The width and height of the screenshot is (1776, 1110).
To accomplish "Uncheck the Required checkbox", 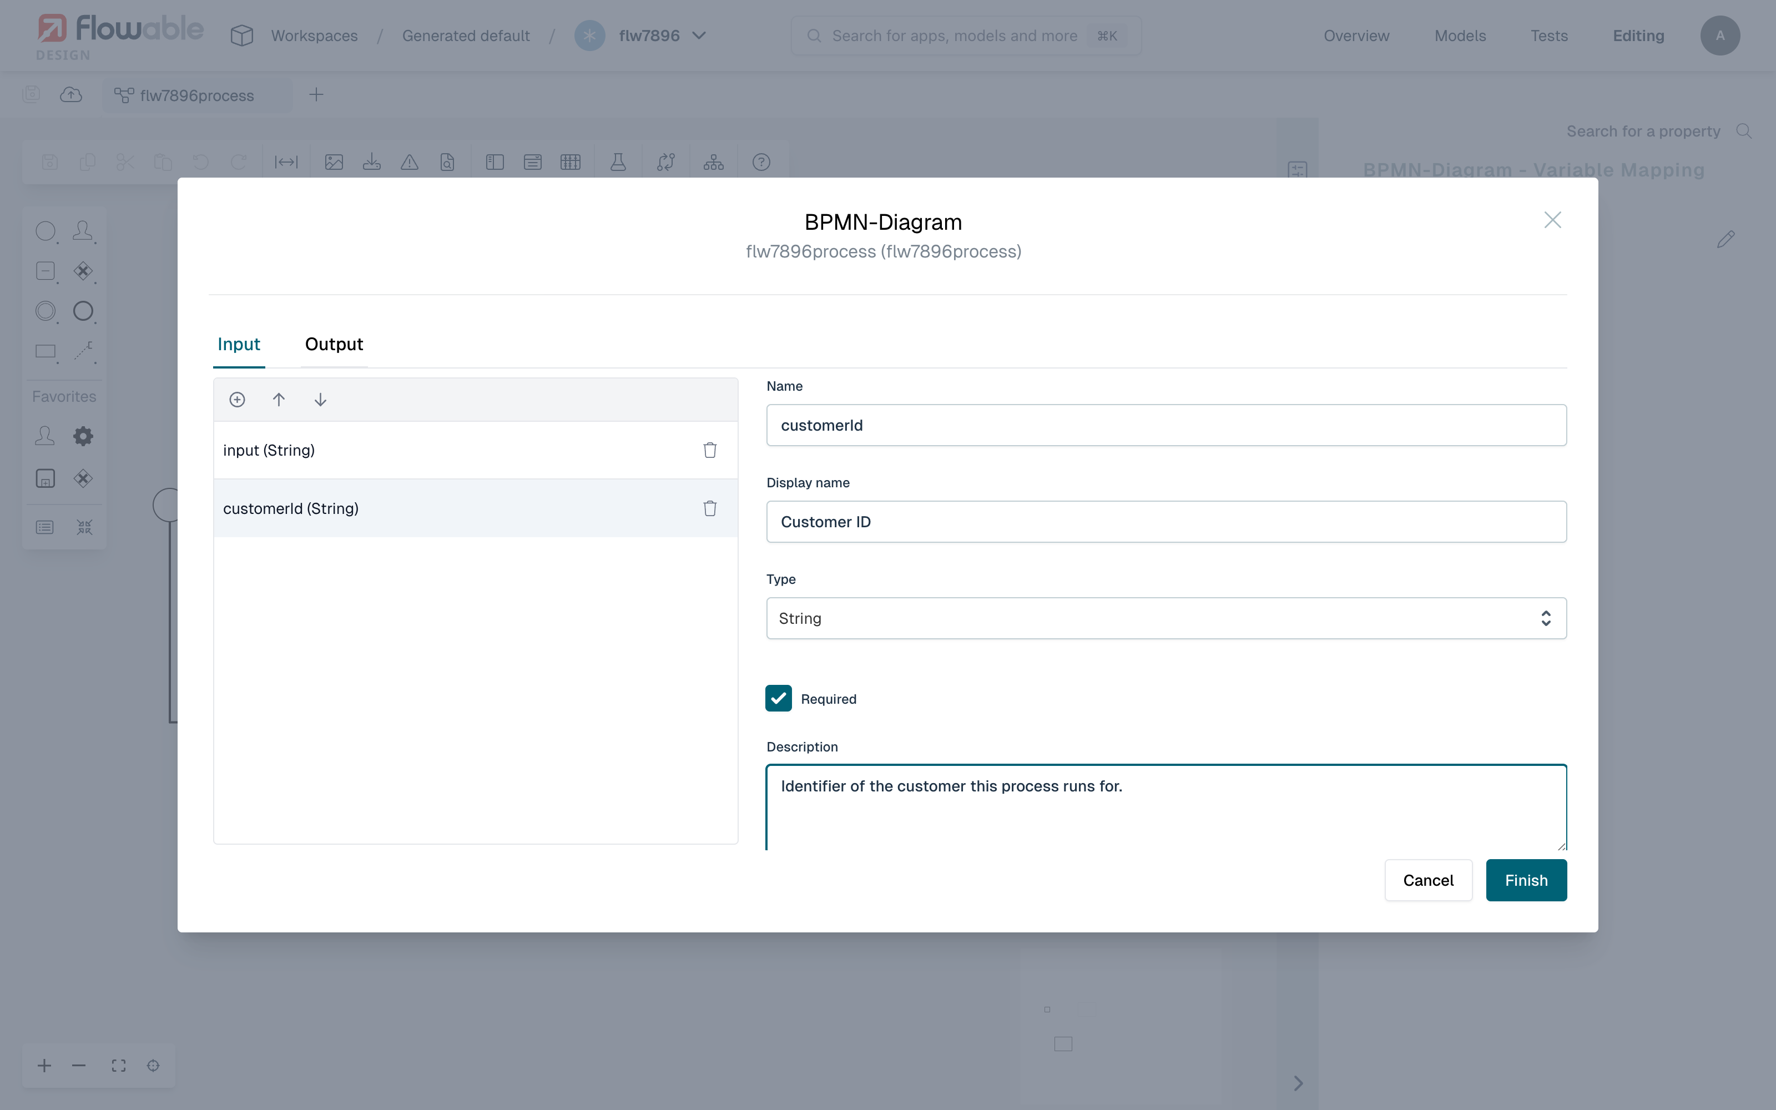I will tap(778, 698).
